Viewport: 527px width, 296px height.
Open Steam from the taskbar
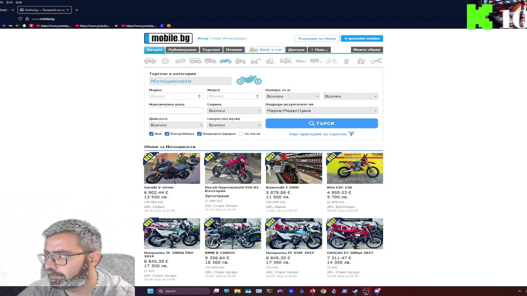pyautogui.click(x=355, y=291)
